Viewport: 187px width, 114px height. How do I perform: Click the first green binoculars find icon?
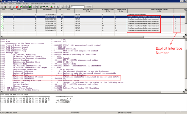click(x=41, y=7)
